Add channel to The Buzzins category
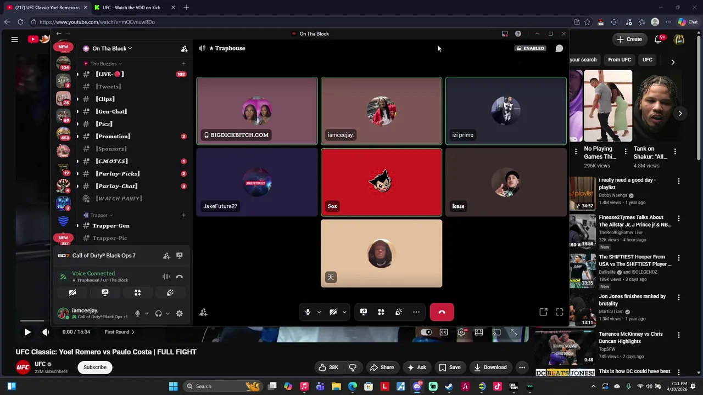703x395 pixels. pyautogui.click(x=183, y=64)
